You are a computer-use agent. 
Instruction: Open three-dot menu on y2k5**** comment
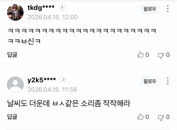click(168, 81)
